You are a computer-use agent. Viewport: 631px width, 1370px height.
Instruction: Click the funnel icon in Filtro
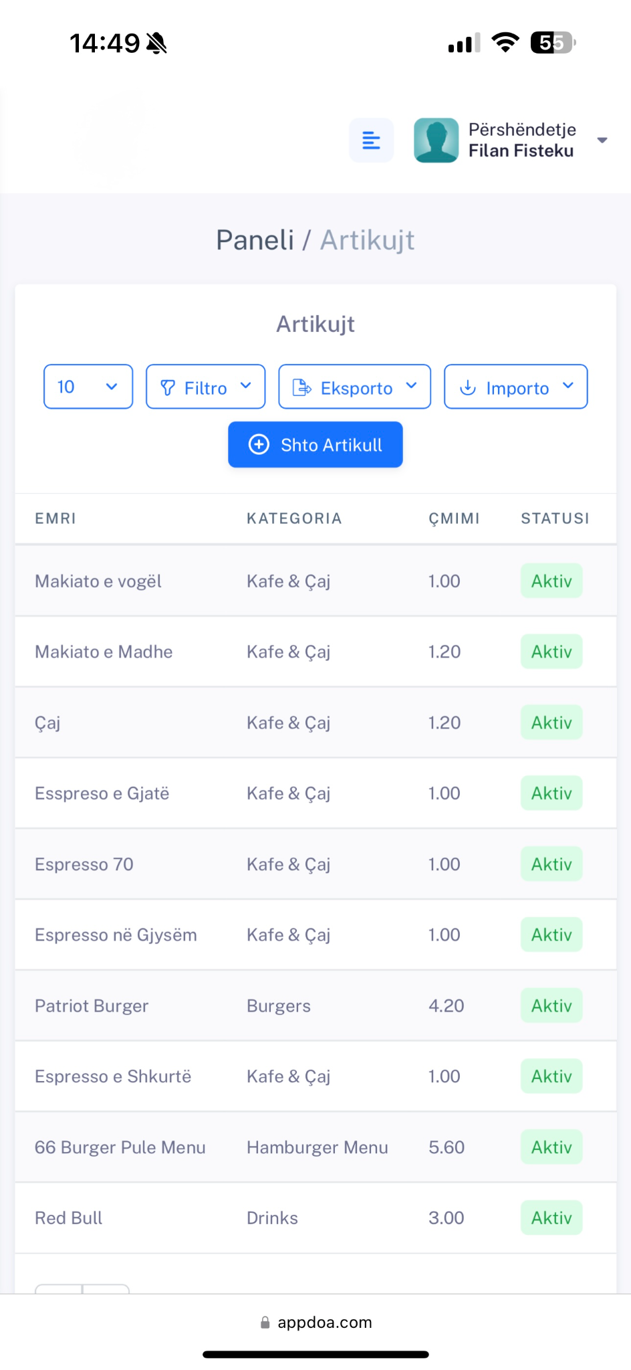coord(168,387)
